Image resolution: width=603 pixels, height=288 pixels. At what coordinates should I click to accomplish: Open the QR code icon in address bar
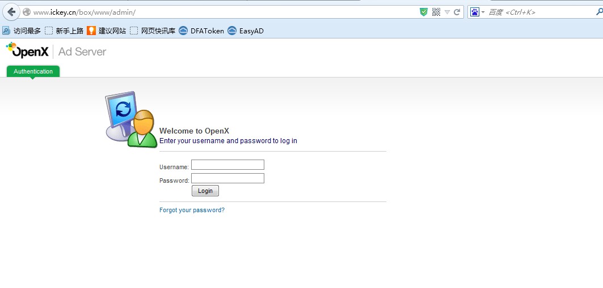[436, 12]
